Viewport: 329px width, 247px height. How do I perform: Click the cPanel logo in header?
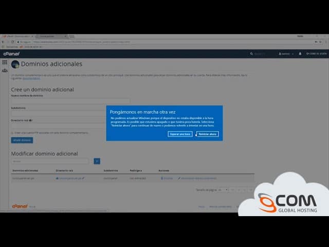pos(11,54)
